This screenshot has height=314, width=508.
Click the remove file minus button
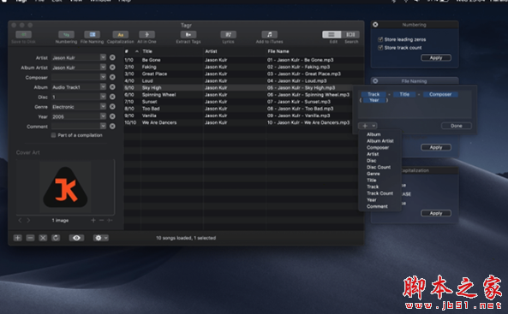point(30,238)
